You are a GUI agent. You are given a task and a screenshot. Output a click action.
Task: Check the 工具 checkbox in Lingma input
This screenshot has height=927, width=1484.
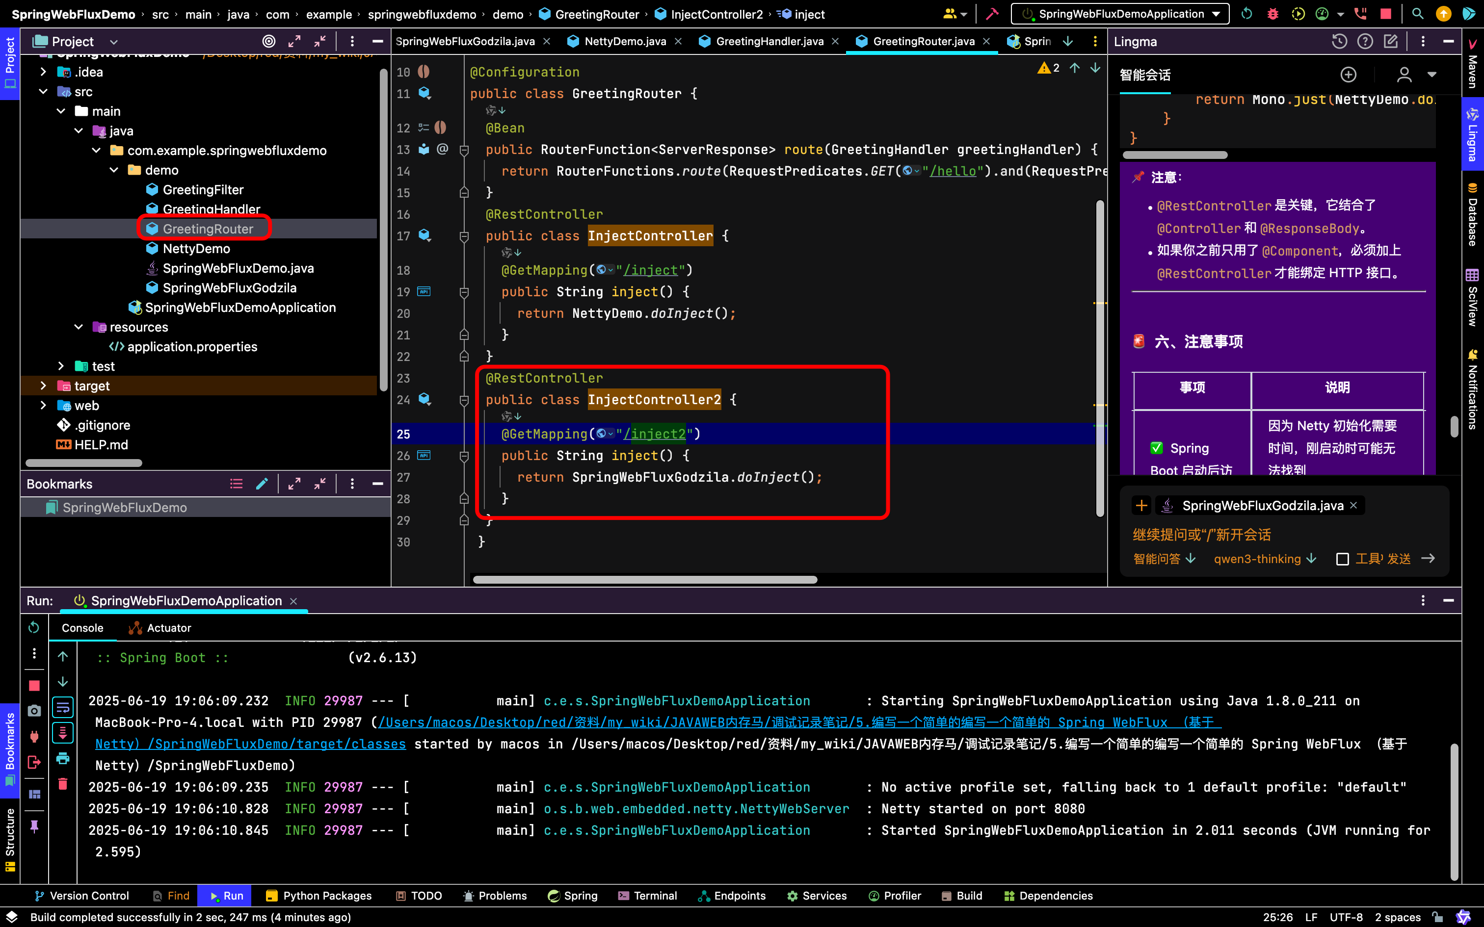pos(1342,559)
